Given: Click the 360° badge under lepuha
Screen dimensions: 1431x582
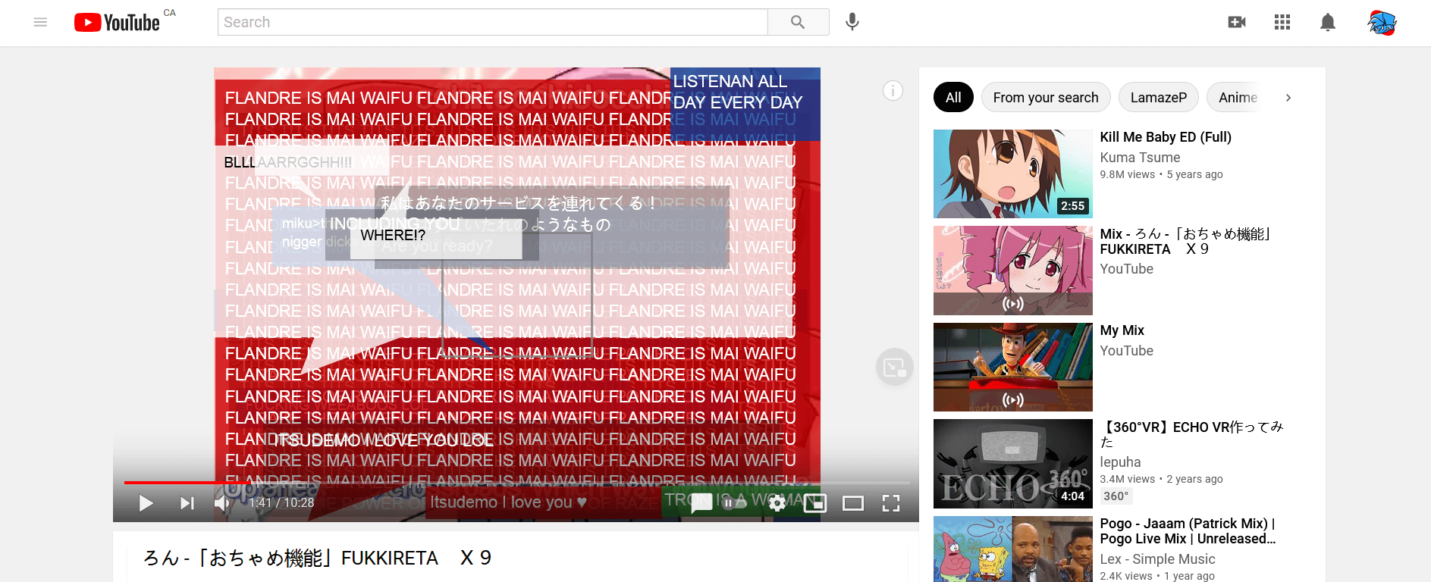Looking at the screenshot, I should pos(1116,496).
